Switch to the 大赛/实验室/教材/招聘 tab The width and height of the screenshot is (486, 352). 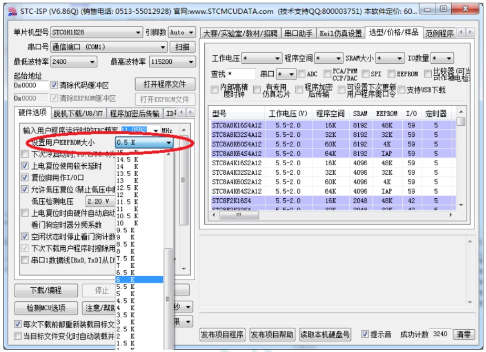click(240, 33)
